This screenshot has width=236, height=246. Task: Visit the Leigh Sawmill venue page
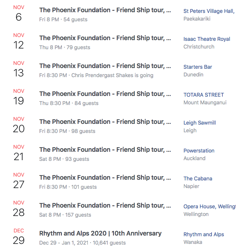(200, 123)
